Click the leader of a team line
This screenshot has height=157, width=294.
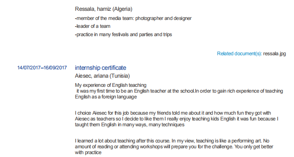pos(92,26)
